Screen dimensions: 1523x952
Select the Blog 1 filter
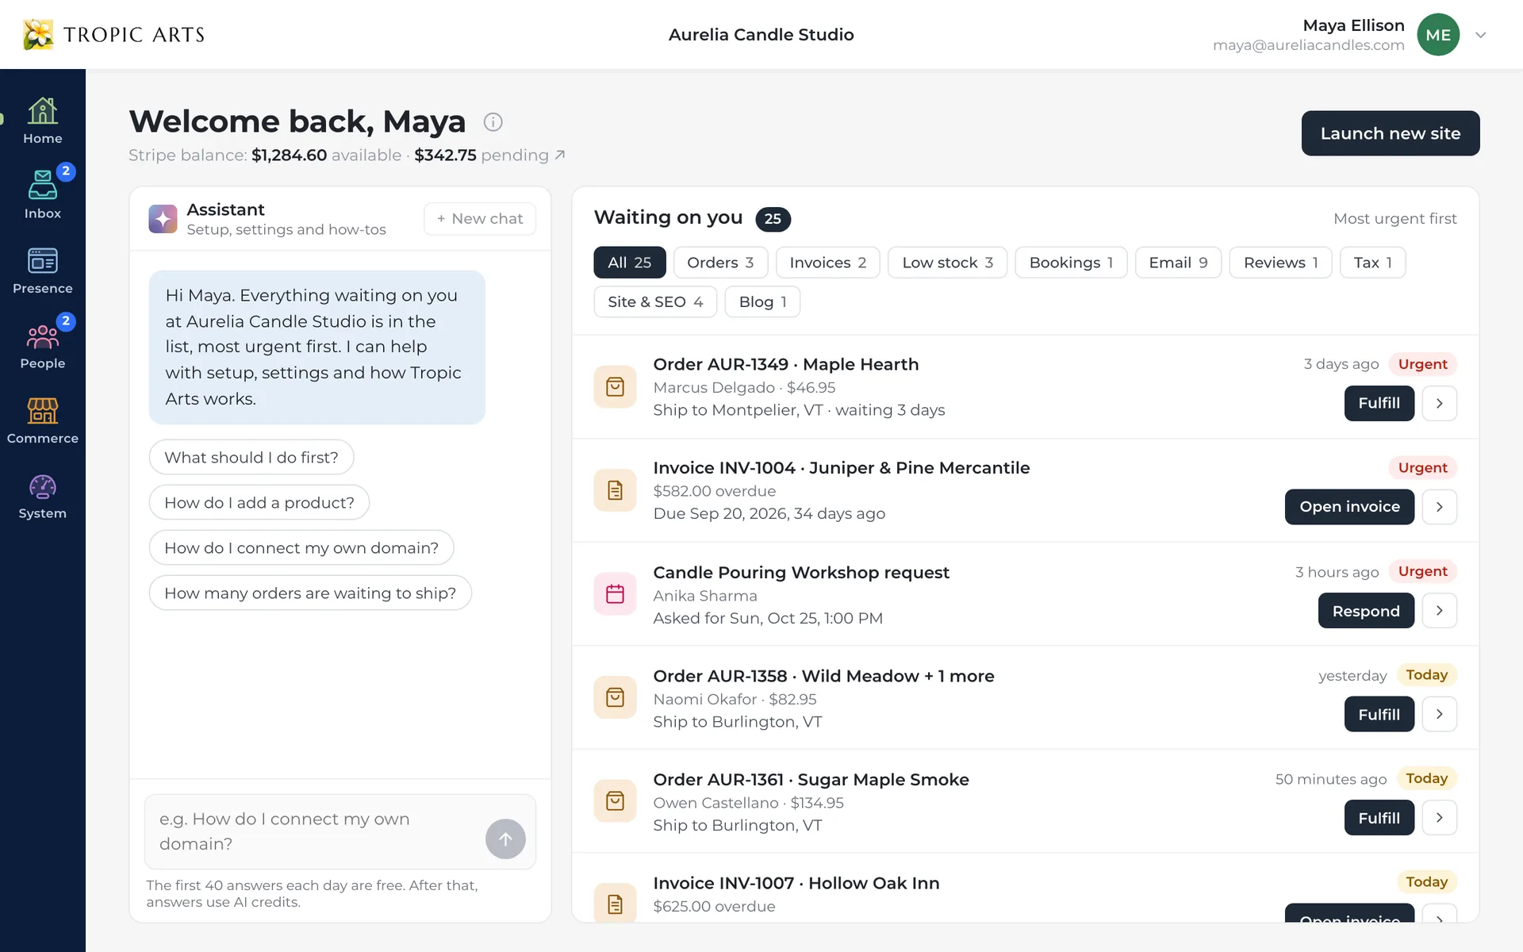pyautogui.click(x=762, y=301)
